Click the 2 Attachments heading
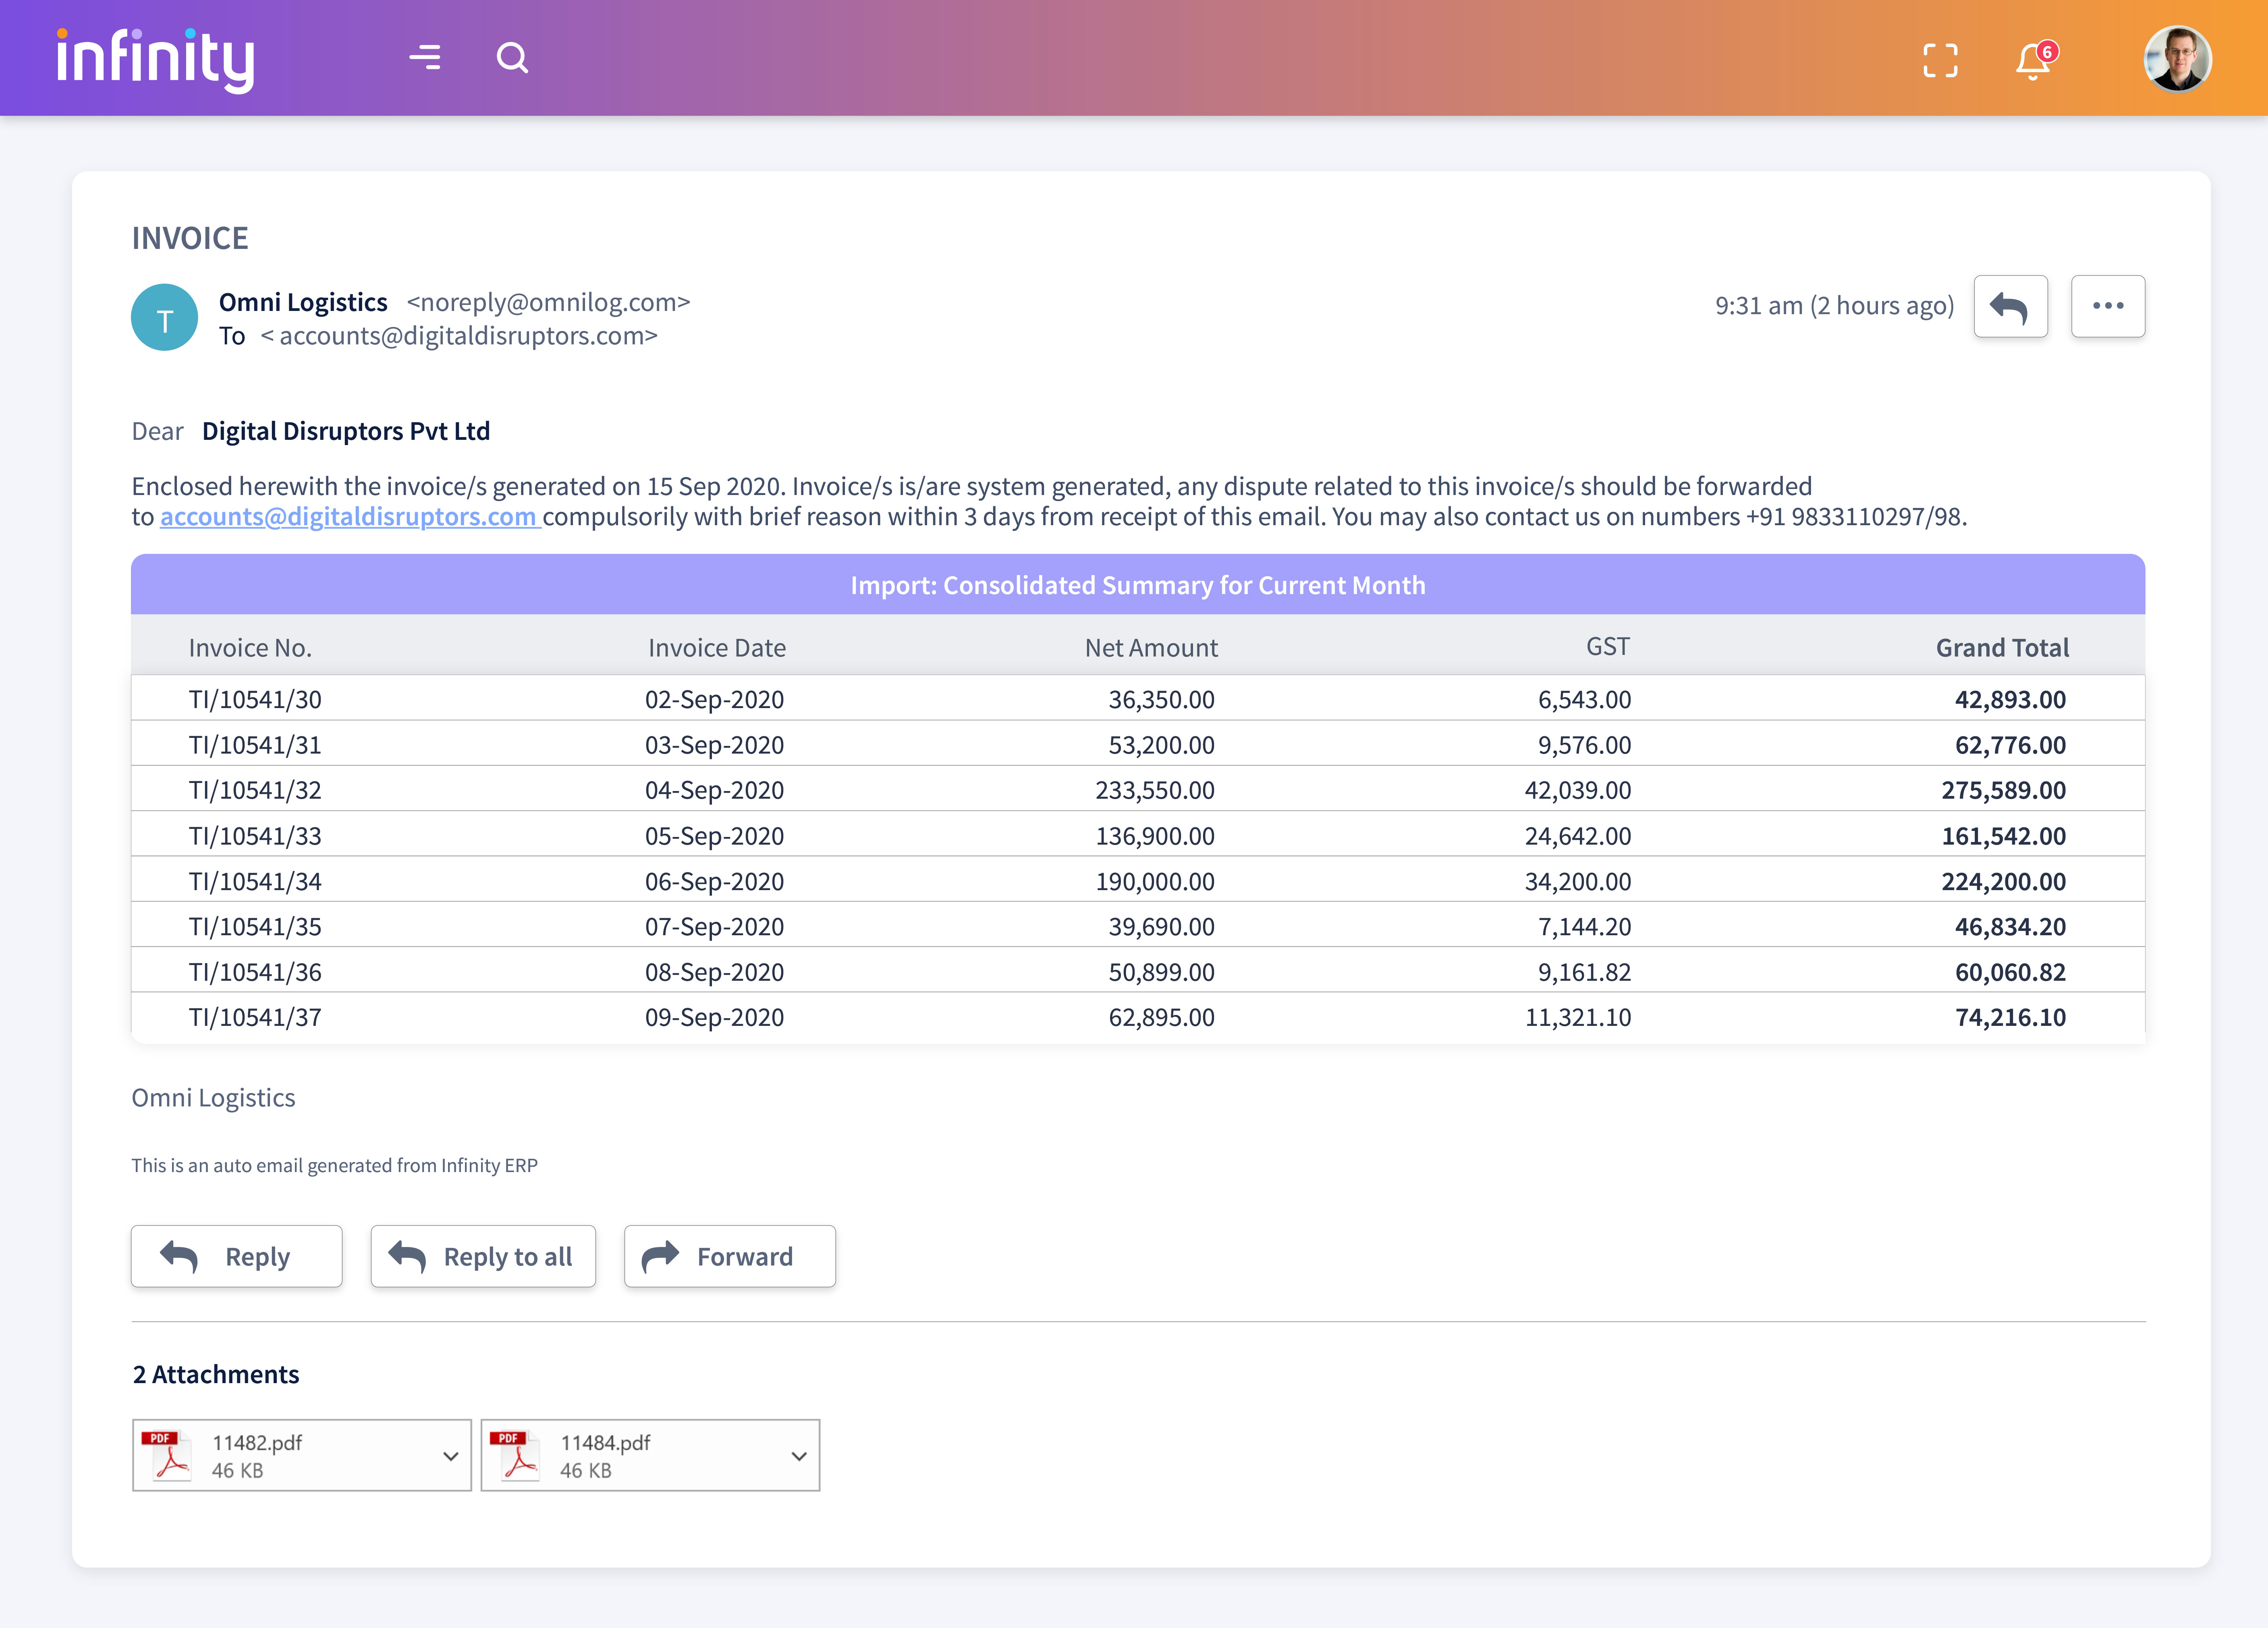 click(x=216, y=1374)
